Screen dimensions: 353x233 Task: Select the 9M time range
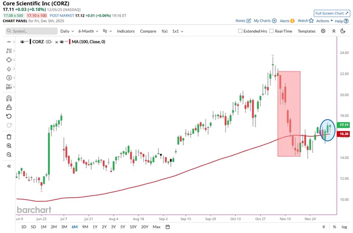pyautogui.click(x=85, y=227)
